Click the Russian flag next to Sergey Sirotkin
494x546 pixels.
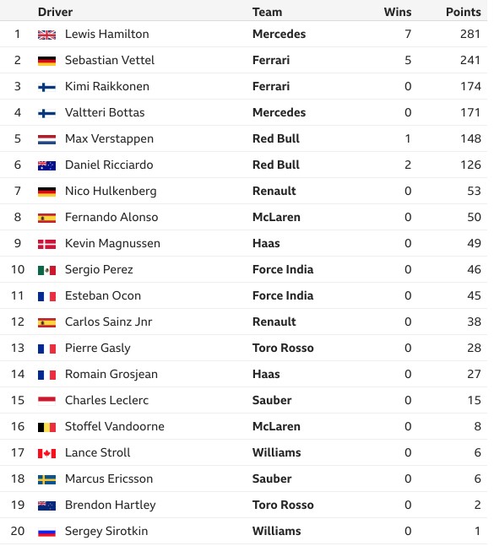click(46, 532)
